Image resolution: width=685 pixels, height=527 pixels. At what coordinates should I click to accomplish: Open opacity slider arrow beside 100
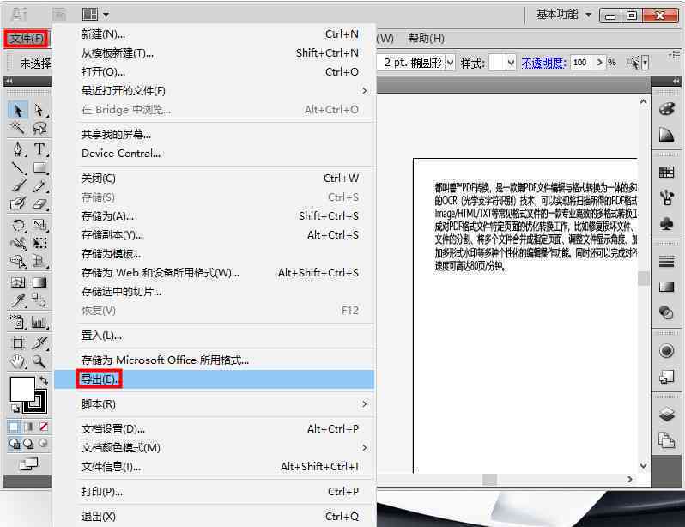600,63
